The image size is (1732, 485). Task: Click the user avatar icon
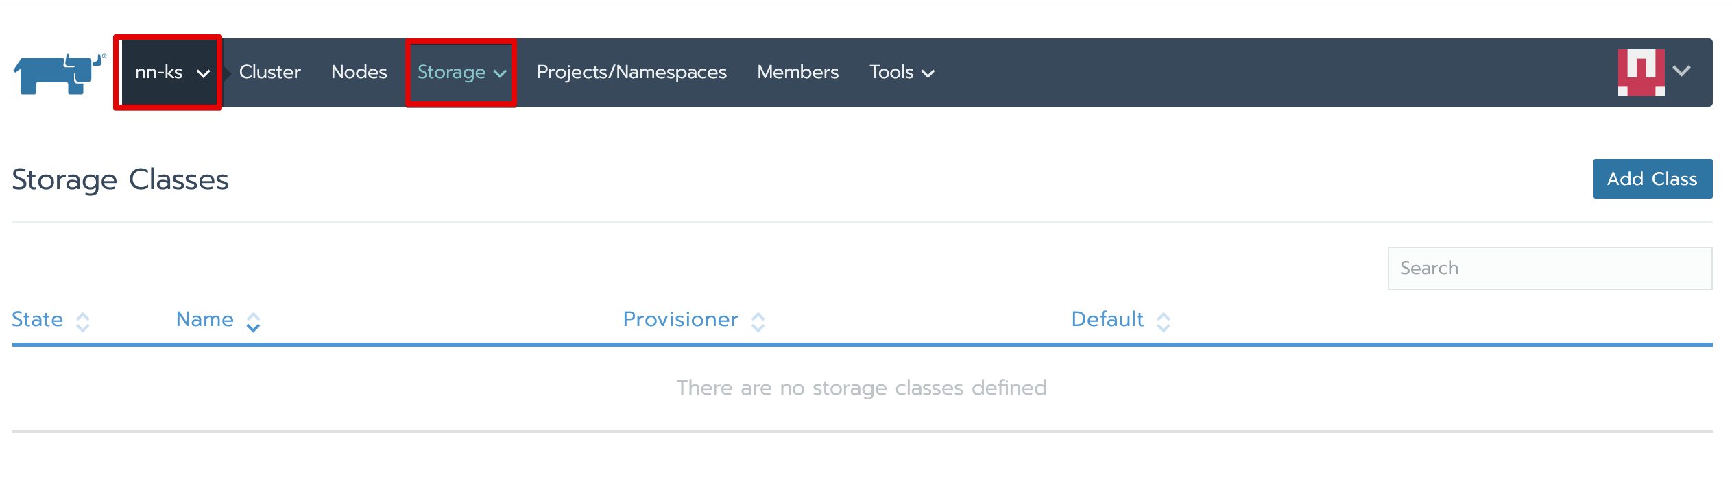1641,72
